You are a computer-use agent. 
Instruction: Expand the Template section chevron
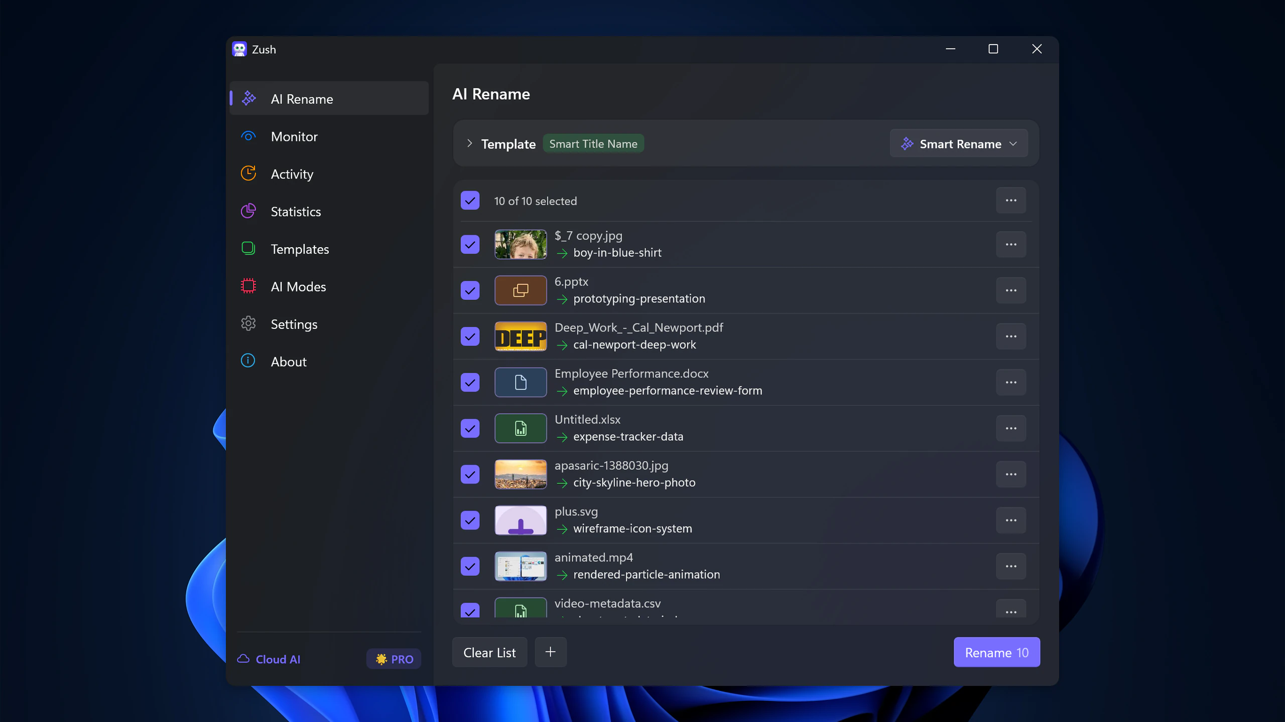[x=469, y=143]
